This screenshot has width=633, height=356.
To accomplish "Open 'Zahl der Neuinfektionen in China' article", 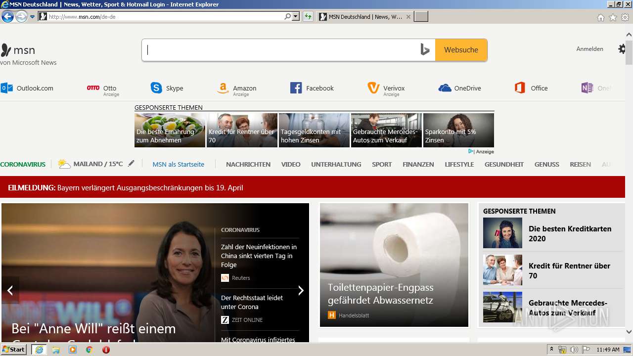I will point(259,256).
